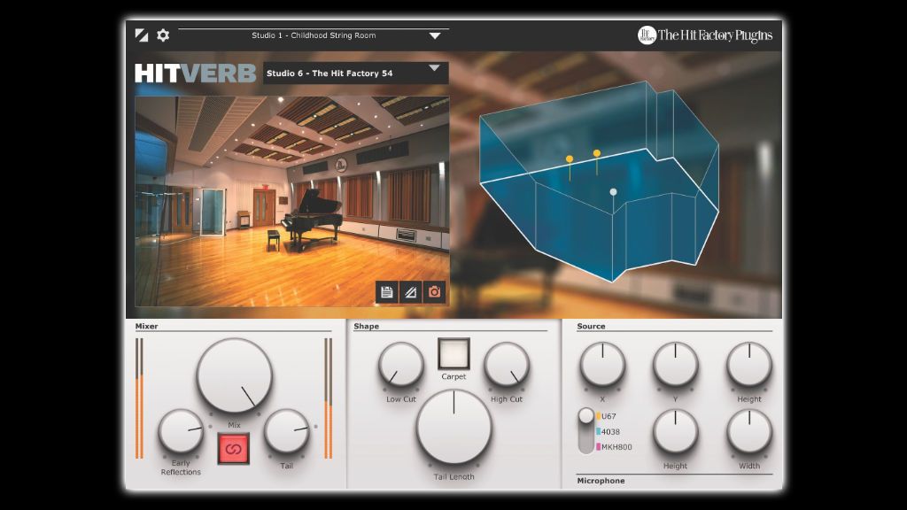907x510 pixels.
Task: Click the Tail level knob in Mixer
Action: tap(286, 432)
